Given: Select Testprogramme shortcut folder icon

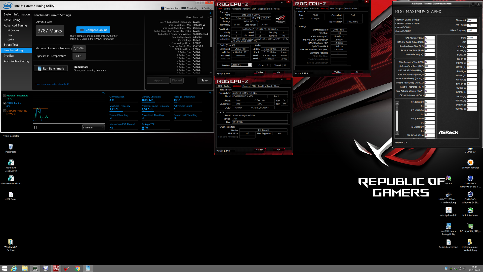Looking at the screenshot, I should click(x=470, y=245).
